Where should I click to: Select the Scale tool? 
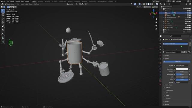click(3, 26)
